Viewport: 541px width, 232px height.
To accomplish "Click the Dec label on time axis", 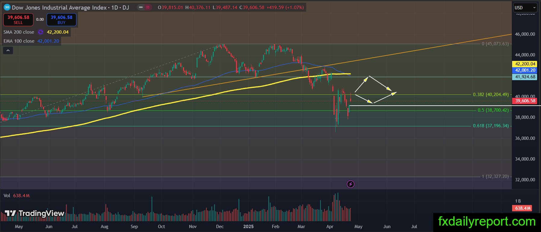I will (x=220, y=227).
